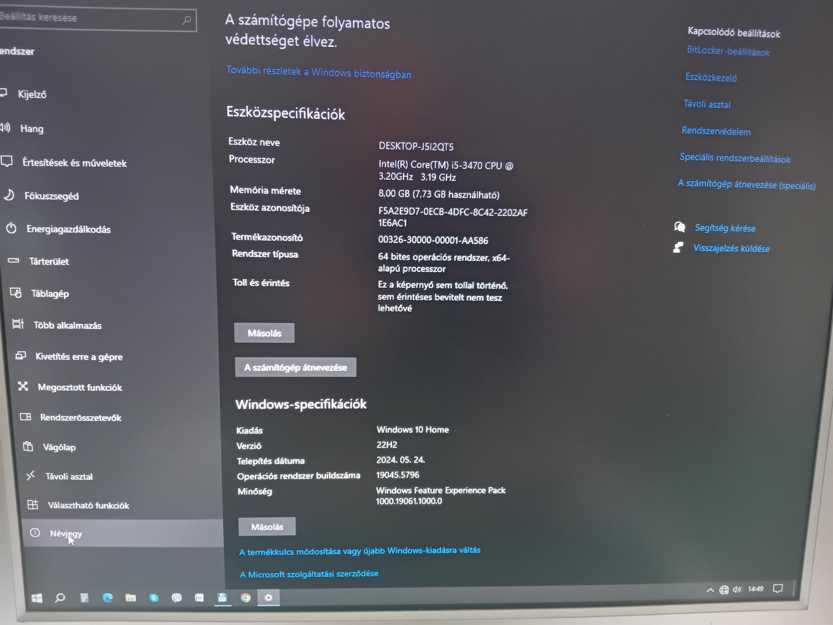This screenshot has height=625, width=833.
Task: Click the Megosztott funkciók icon
Action: coord(23,386)
